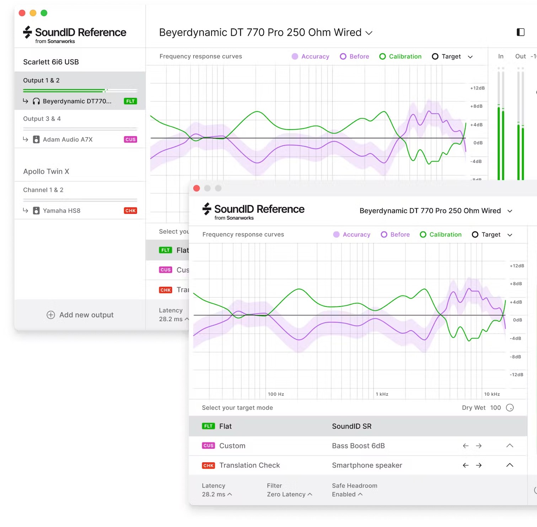This screenshot has height=527, width=537.
Task: Click Scarlett 6i6 USB device heading
Action: (51, 62)
